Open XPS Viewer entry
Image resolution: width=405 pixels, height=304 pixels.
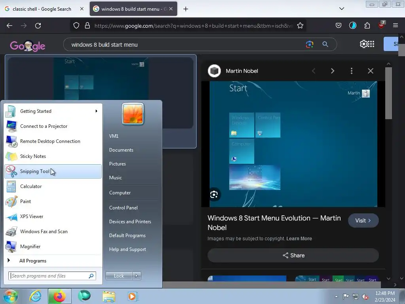tap(53, 217)
